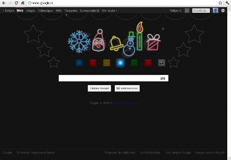The width and height of the screenshot is (231, 160).
Task: Open the Chrome wrench menu
Action: (x=227, y=3)
